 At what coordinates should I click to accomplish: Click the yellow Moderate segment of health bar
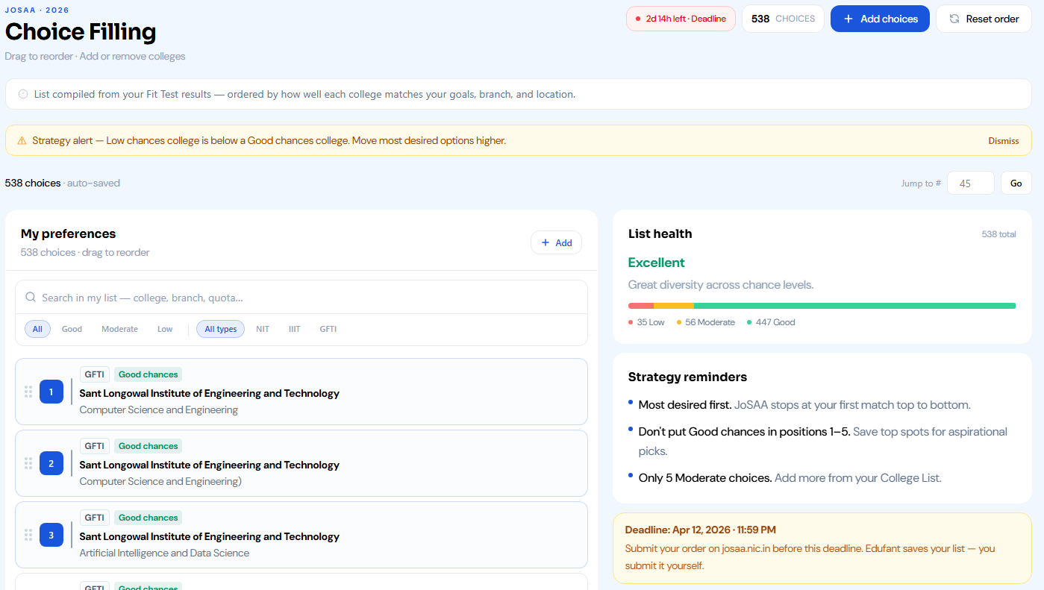point(674,306)
